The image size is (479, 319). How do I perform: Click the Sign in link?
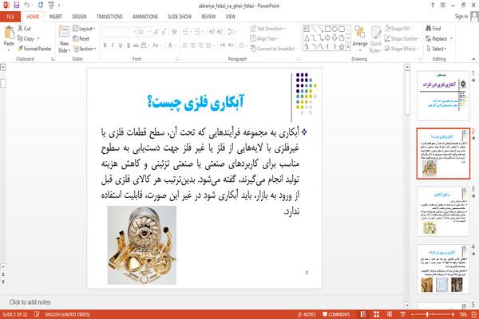tap(461, 17)
